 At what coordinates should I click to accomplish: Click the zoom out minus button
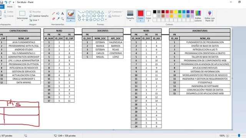[228, 136]
